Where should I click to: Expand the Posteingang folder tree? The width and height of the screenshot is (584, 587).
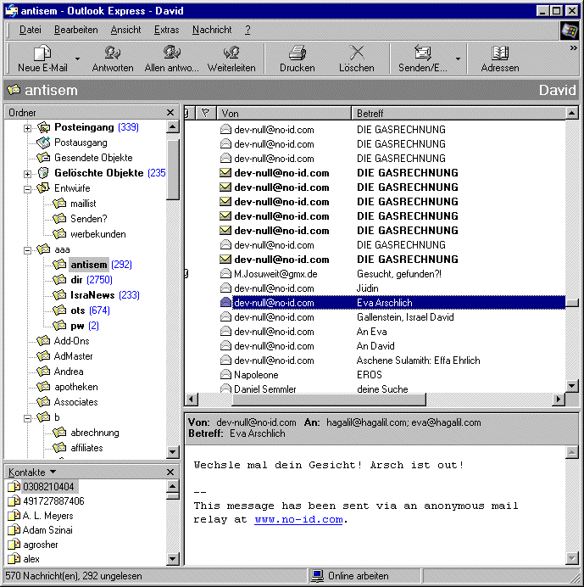tap(27, 128)
